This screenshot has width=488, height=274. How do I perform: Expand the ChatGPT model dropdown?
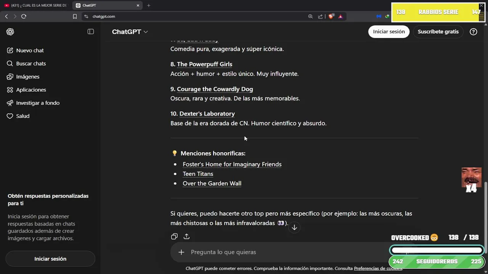click(130, 32)
